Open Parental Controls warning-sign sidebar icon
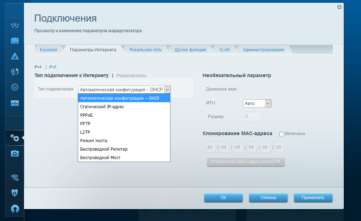This screenshot has height=221, width=361. pos(15,57)
